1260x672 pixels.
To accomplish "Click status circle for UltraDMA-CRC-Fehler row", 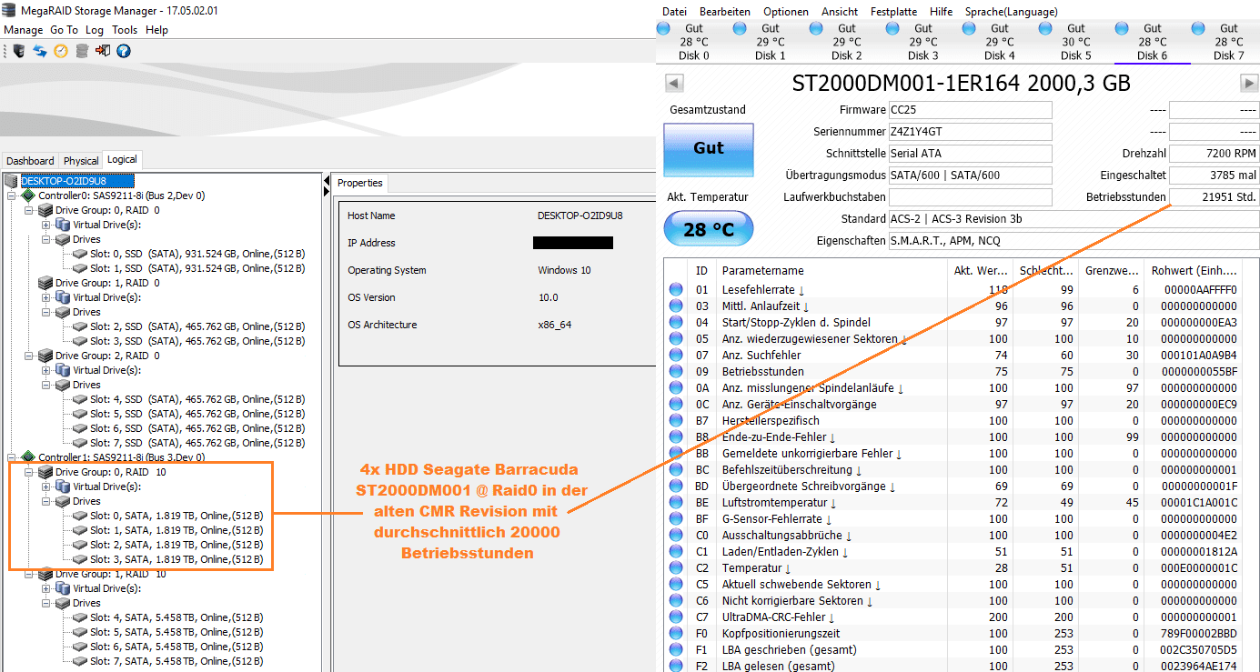I will tap(676, 617).
